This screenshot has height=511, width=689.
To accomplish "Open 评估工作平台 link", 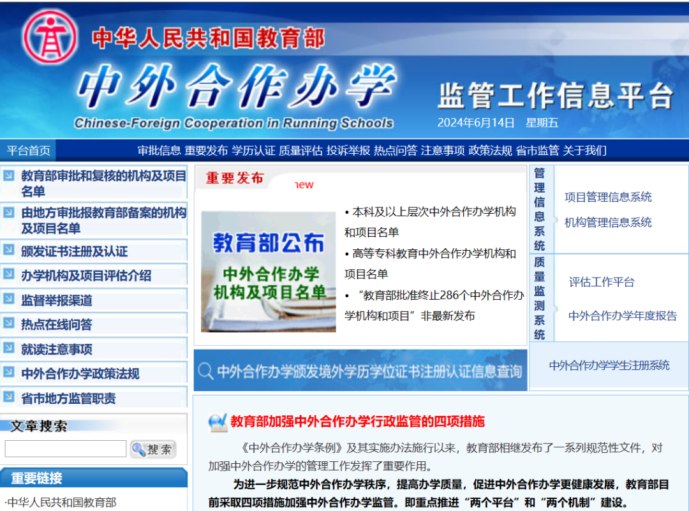I will [602, 282].
